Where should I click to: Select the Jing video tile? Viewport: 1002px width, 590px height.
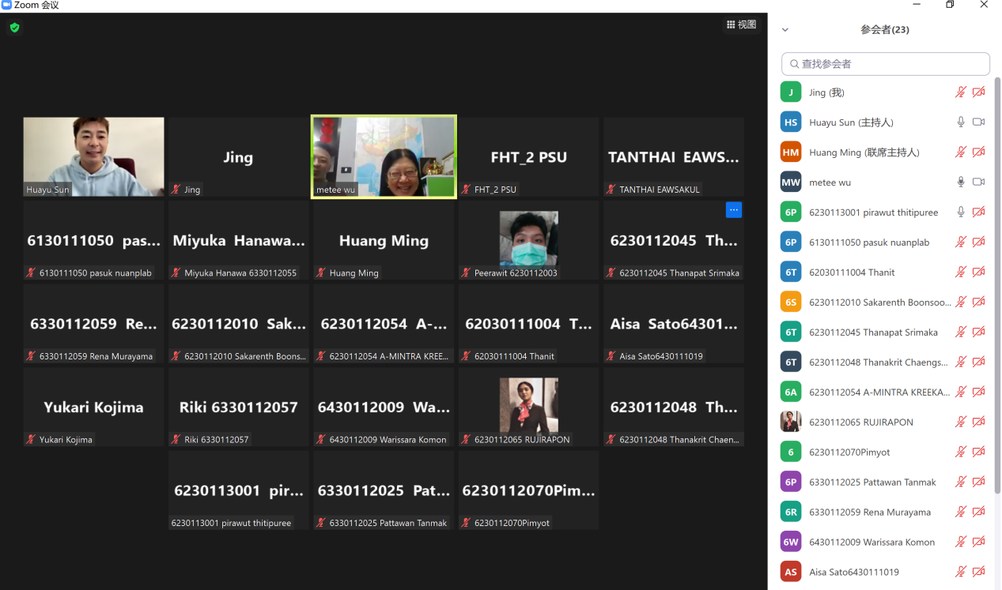pos(239,157)
